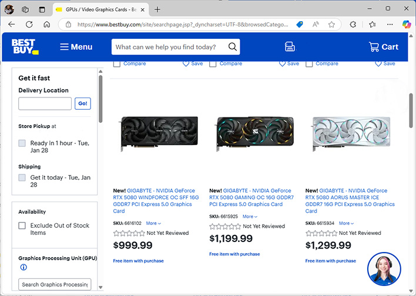The height and width of the screenshot is (296, 416).
Task: Click the Best Buy logo
Action: tap(25, 46)
